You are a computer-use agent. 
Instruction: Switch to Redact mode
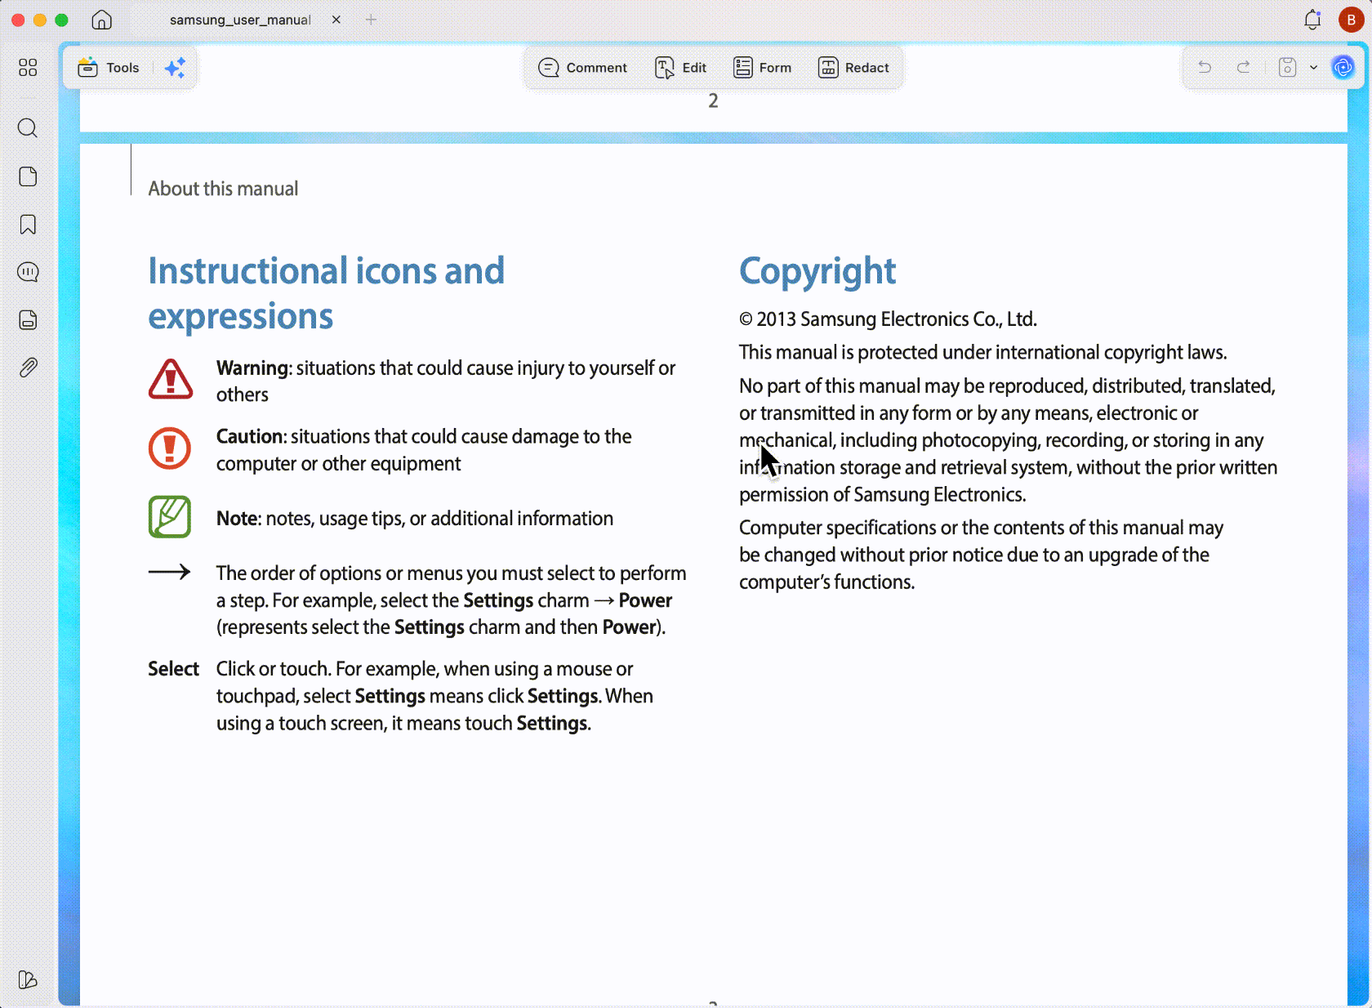coord(853,68)
